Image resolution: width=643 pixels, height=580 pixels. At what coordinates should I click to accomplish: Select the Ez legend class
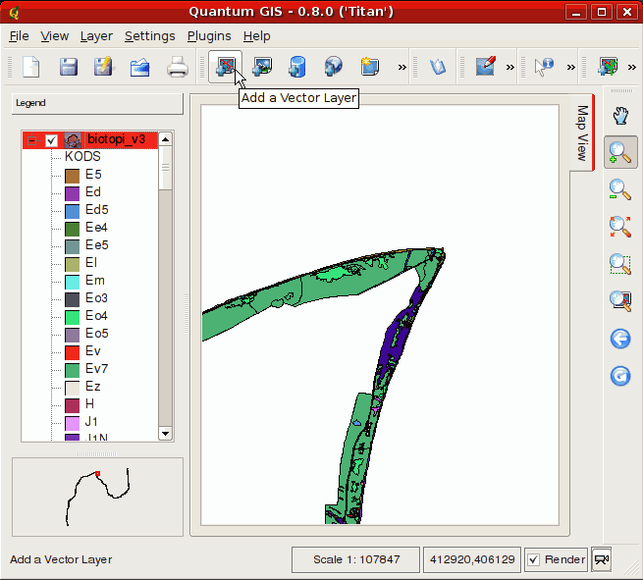coord(92,386)
